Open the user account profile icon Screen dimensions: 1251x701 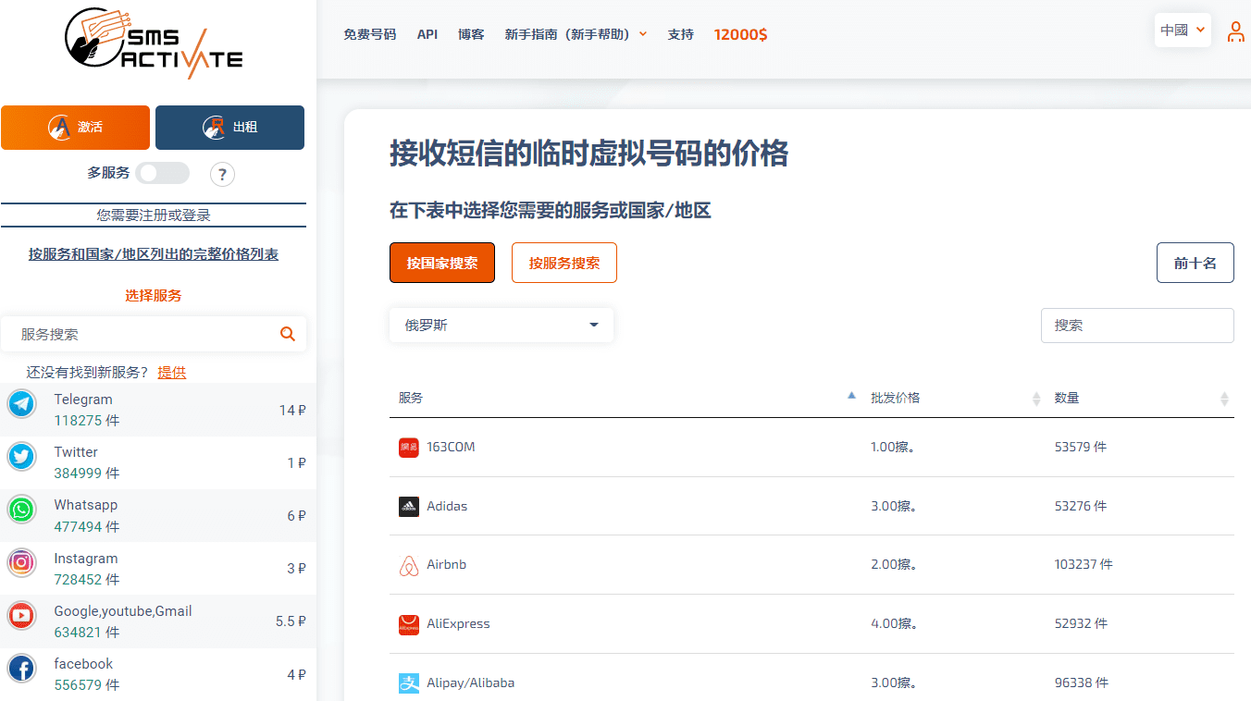click(1235, 32)
